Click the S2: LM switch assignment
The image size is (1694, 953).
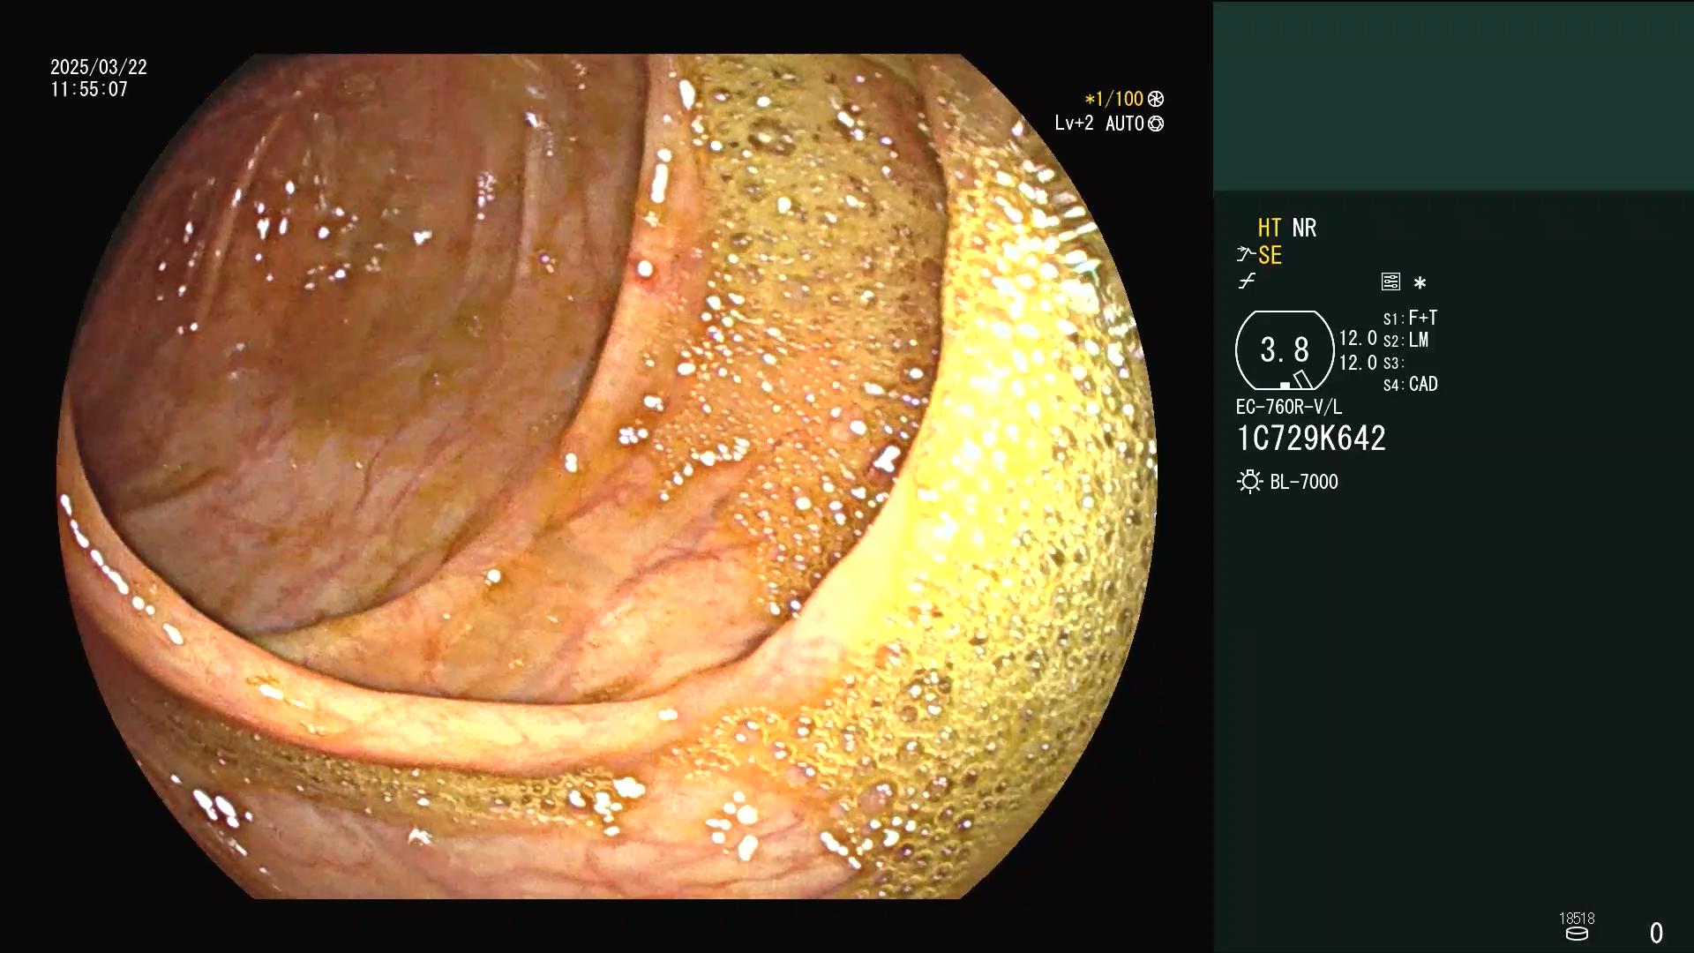1406,340
